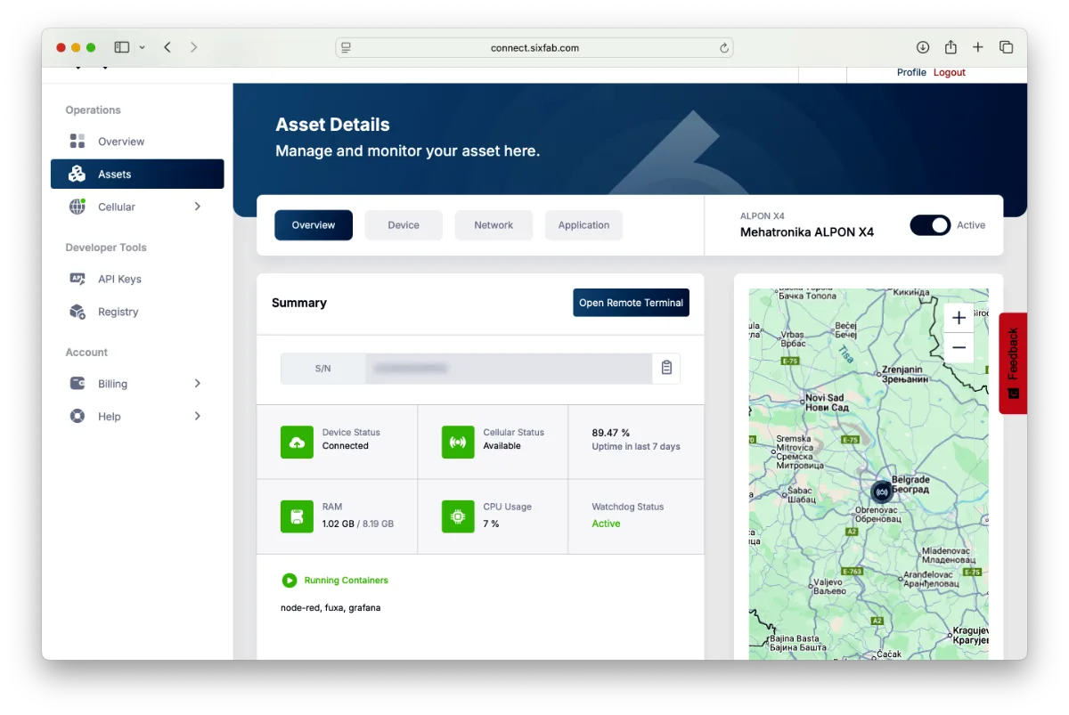Toggle the asset Active switch

point(930,225)
